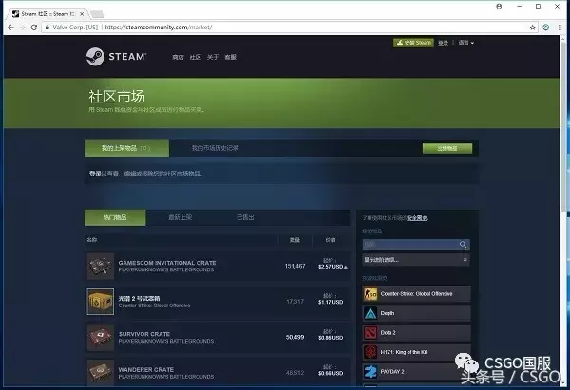Open a new browser tab
Viewport: 570px width, 390px height.
pos(97,14)
